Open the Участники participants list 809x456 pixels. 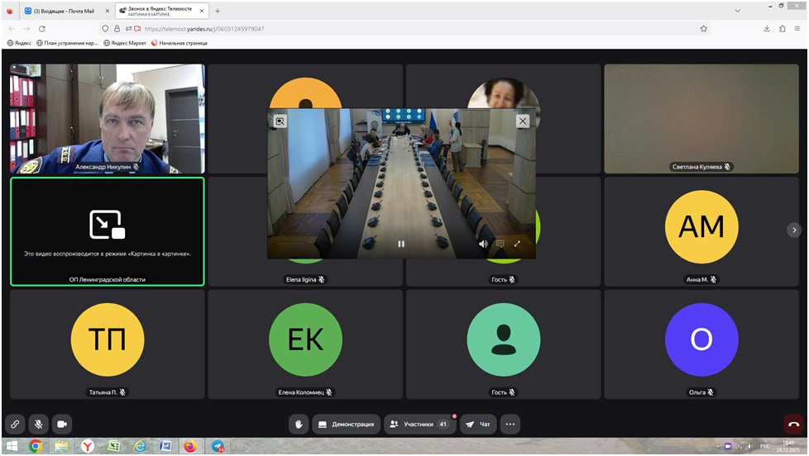420,425
